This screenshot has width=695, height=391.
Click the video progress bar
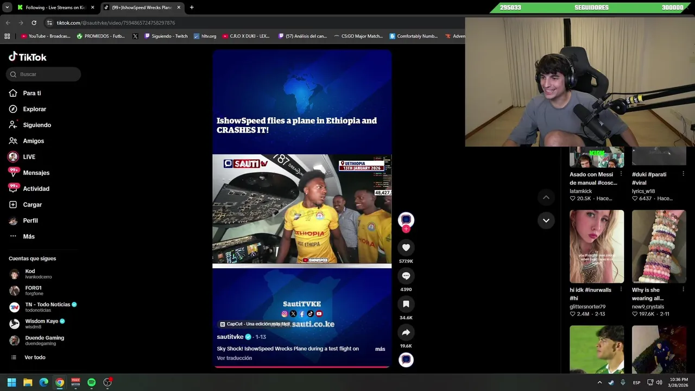pos(302,367)
